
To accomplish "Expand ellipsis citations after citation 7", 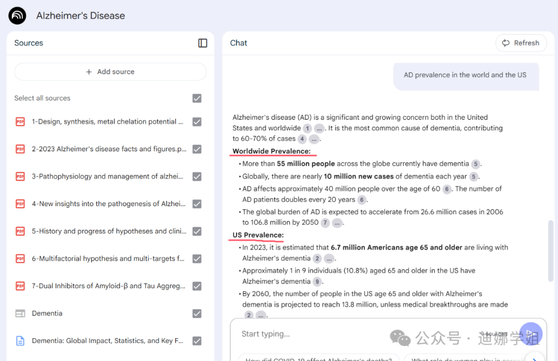I will (337, 223).
